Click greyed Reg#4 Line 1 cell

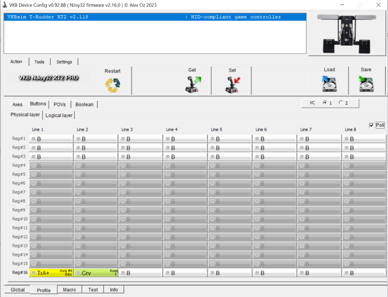point(51,166)
